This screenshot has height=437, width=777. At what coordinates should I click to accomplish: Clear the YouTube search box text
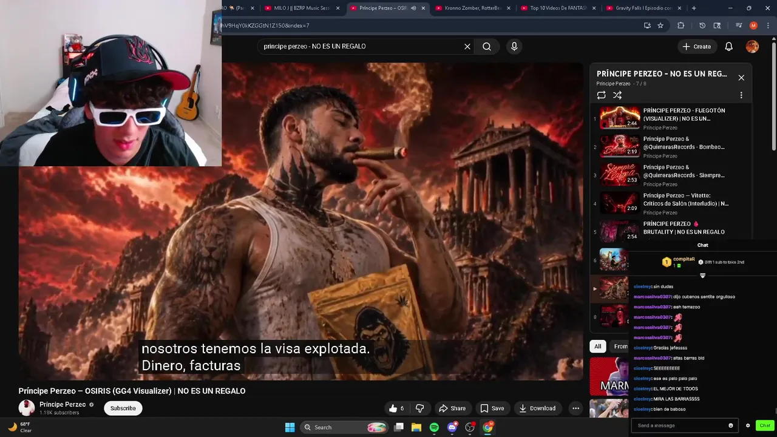click(x=467, y=46)
